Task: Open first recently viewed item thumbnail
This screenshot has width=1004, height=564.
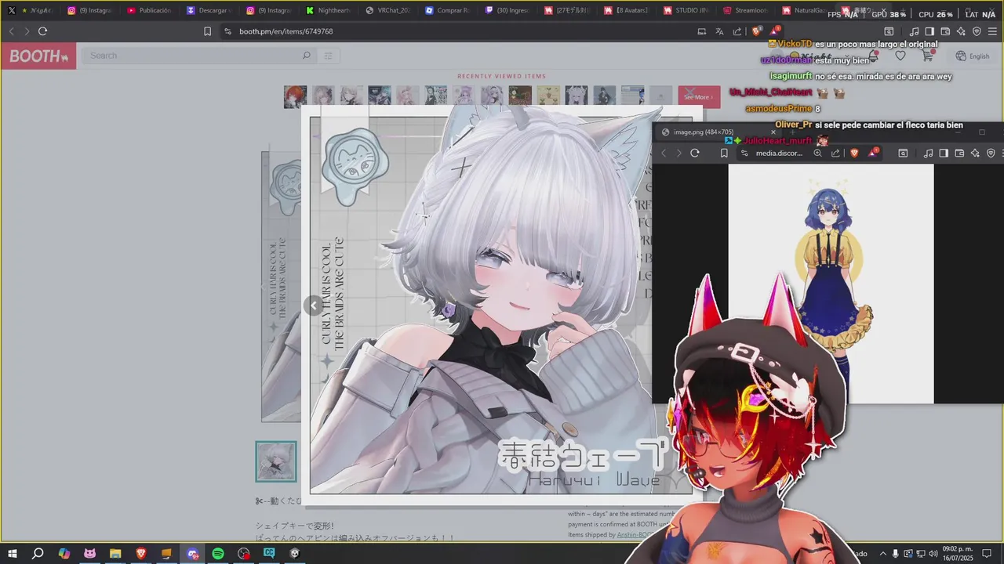Action: 295,96
